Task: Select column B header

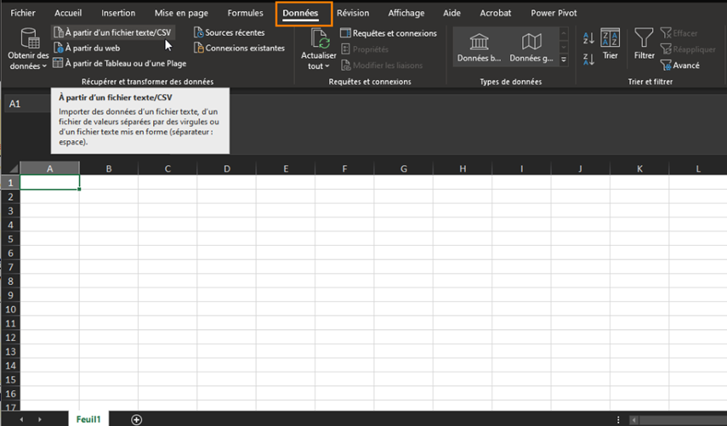Action: (x=109, y=168)
